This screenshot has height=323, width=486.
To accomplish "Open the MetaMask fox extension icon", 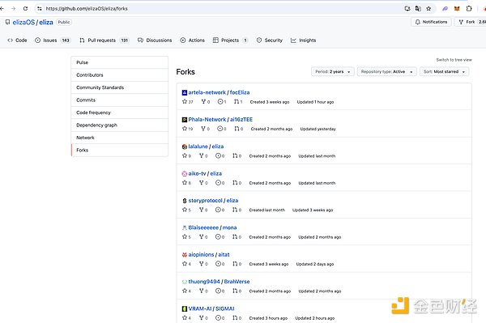I will (457, 9).
